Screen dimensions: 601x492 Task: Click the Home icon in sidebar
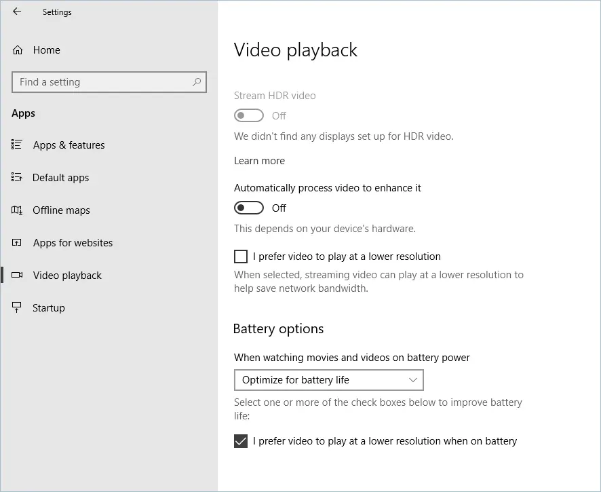pyautogui.click(x=18, y=50)
